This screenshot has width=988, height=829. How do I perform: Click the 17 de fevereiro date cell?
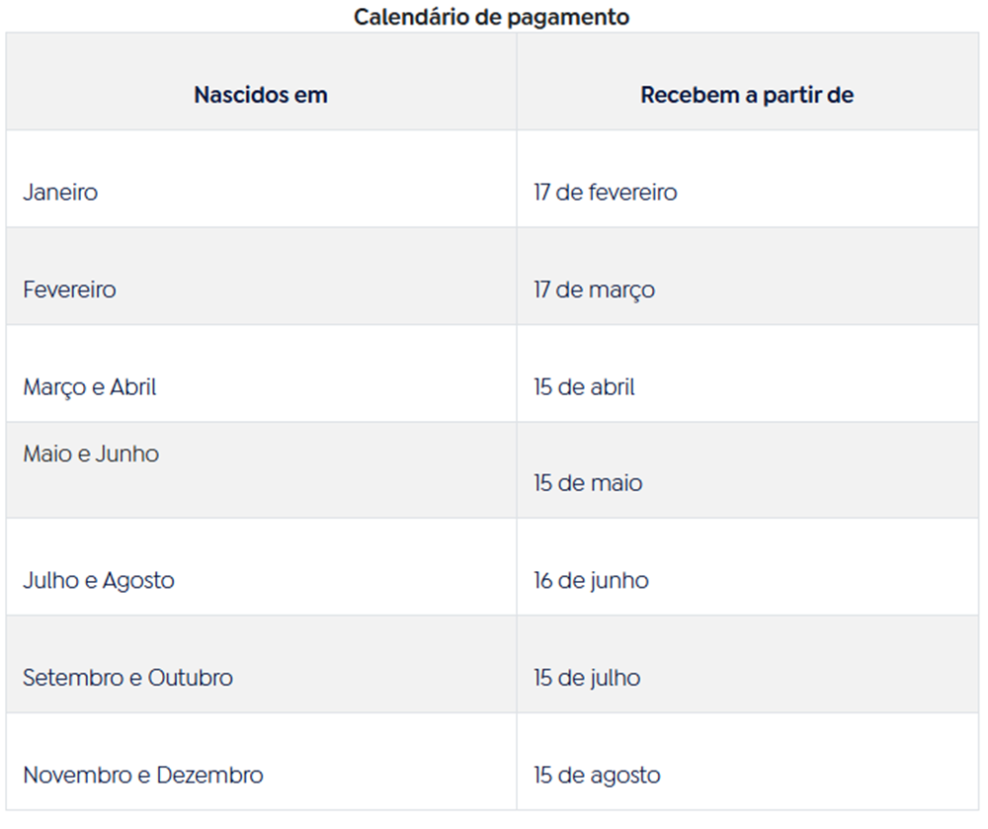coord(605,192)
